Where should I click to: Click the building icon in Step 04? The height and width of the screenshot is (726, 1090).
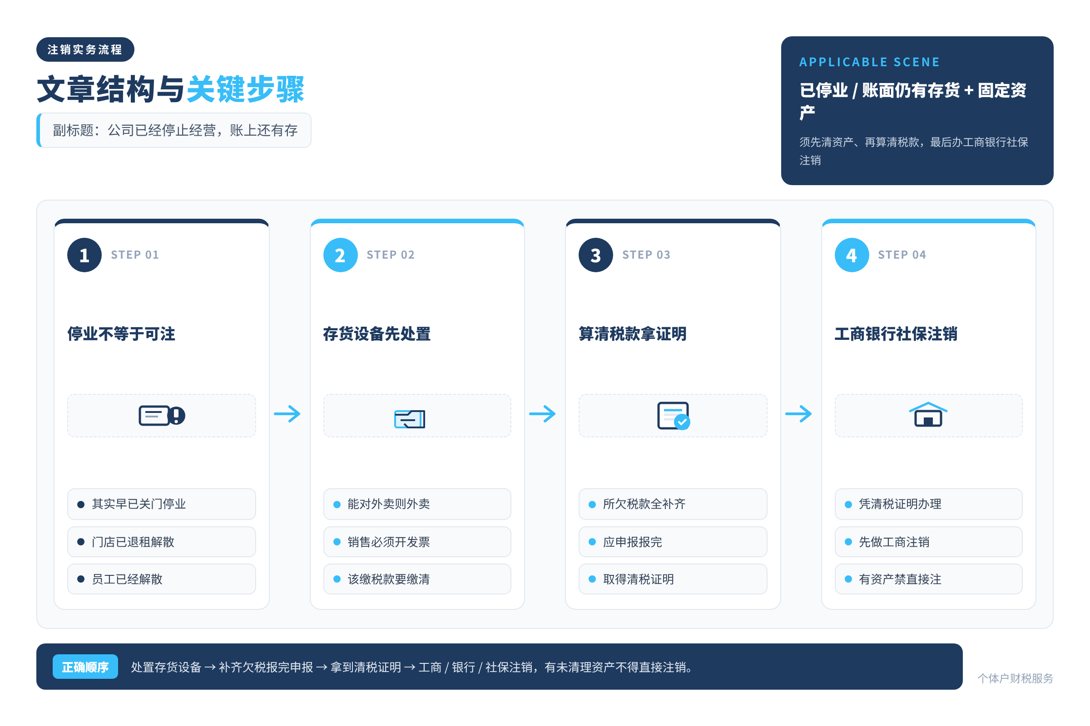(x=928, y=414)
